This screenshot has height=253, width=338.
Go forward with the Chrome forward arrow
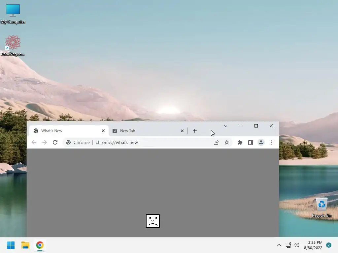pos(45,142)
